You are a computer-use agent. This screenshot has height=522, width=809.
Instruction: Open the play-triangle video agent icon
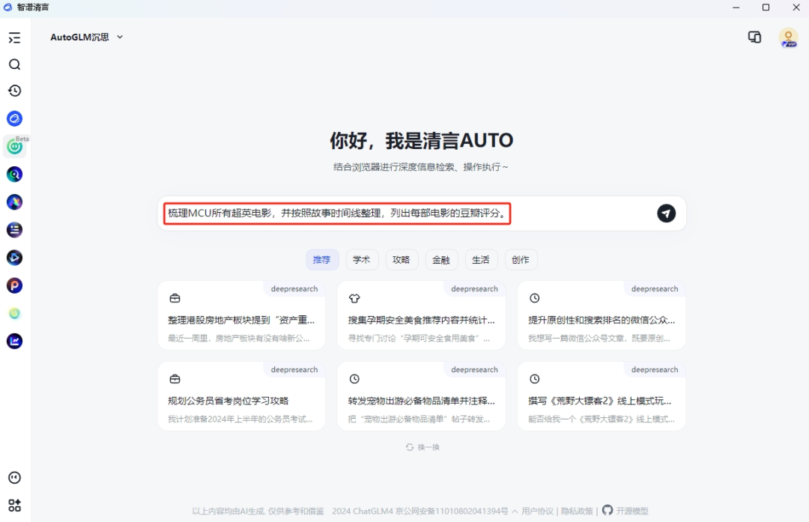coord(14,258)
